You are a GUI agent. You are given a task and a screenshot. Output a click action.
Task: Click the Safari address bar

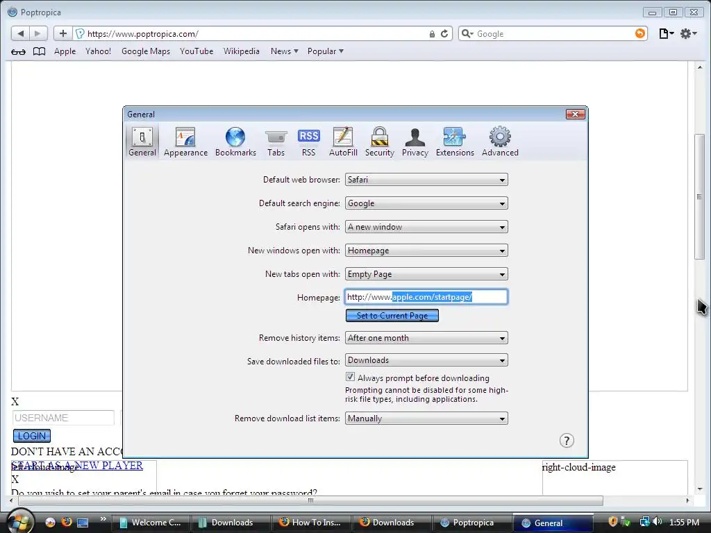pos(254,33)
